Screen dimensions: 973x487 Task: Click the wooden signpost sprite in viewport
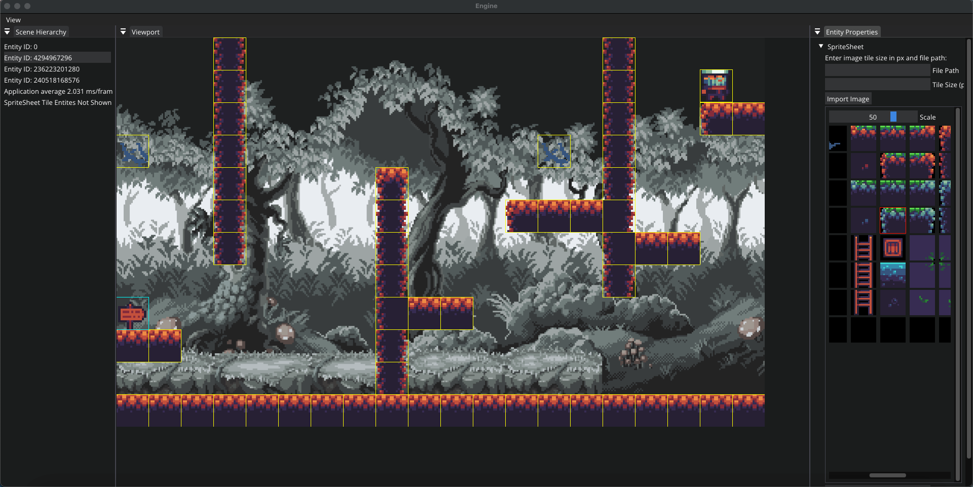pyautogui.click(x=132, y=314)
